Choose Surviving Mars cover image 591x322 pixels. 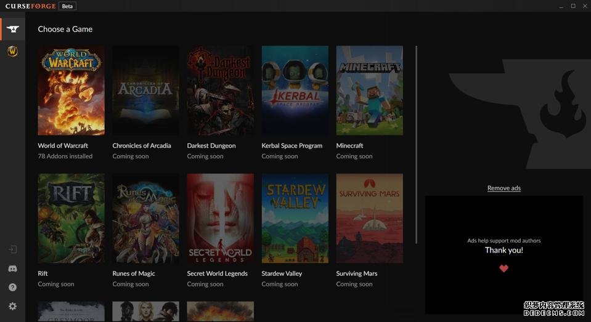[369, 218]
